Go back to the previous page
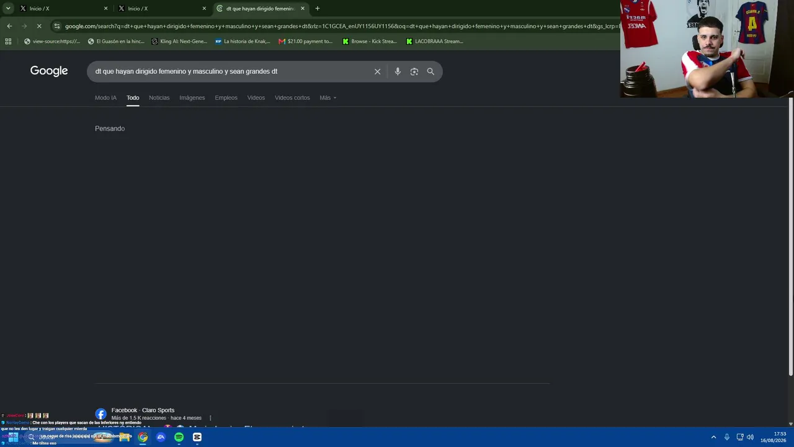The width and height of the screenshot is (794, 447). point(9,26)
